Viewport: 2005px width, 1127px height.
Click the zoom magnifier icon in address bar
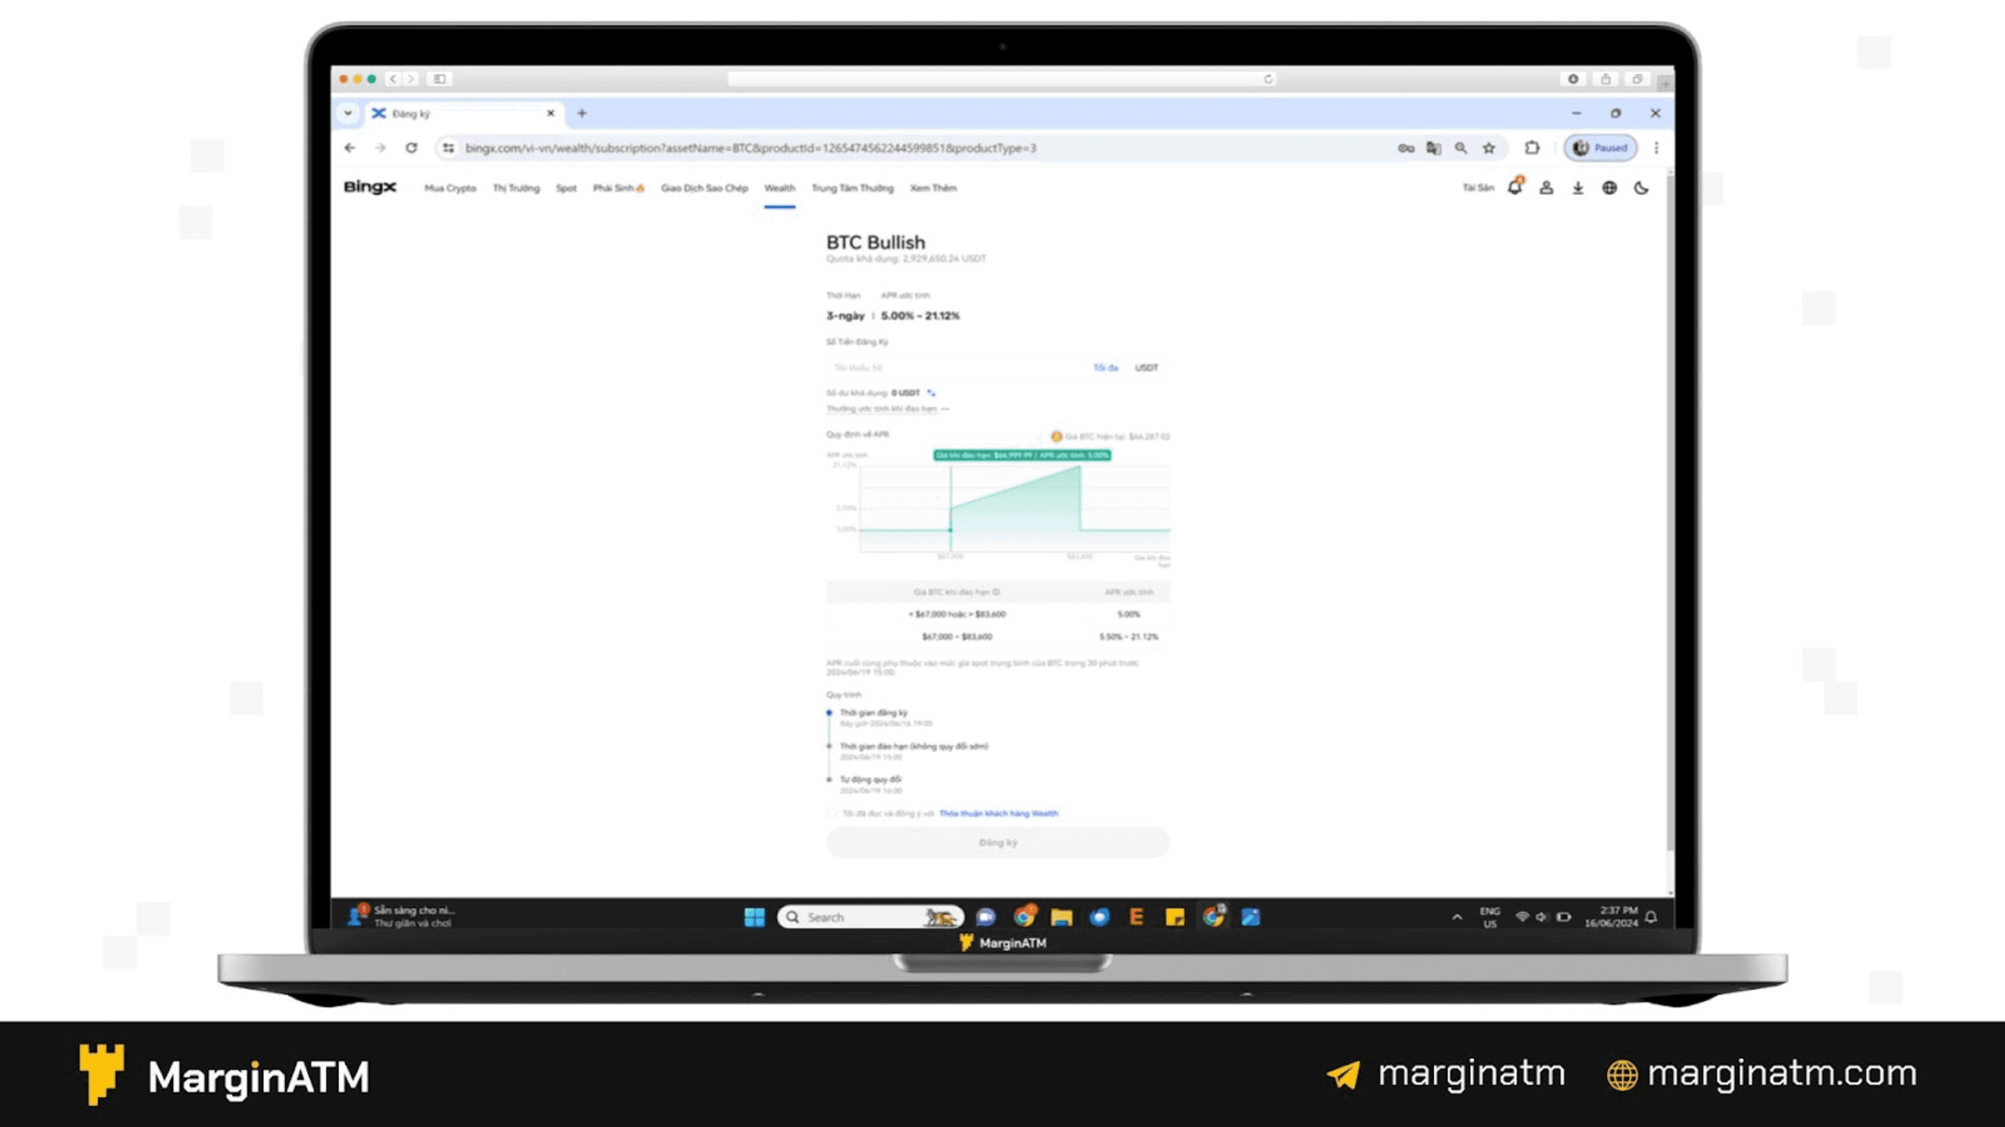[1461, 148]
